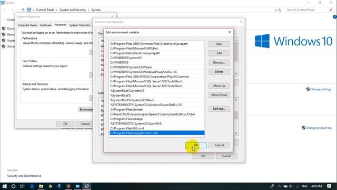The image size is (337, 190).
Task: Select the Java jdk-10.0.1 bin entry
Action: (157, 133)
